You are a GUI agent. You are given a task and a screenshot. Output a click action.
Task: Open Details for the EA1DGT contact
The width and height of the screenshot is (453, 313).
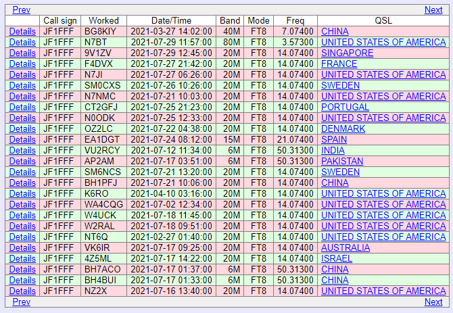click(x=22, y=140)
